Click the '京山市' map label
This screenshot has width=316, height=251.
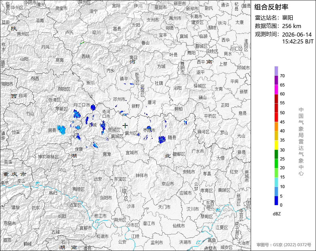(x=168, y=184)
